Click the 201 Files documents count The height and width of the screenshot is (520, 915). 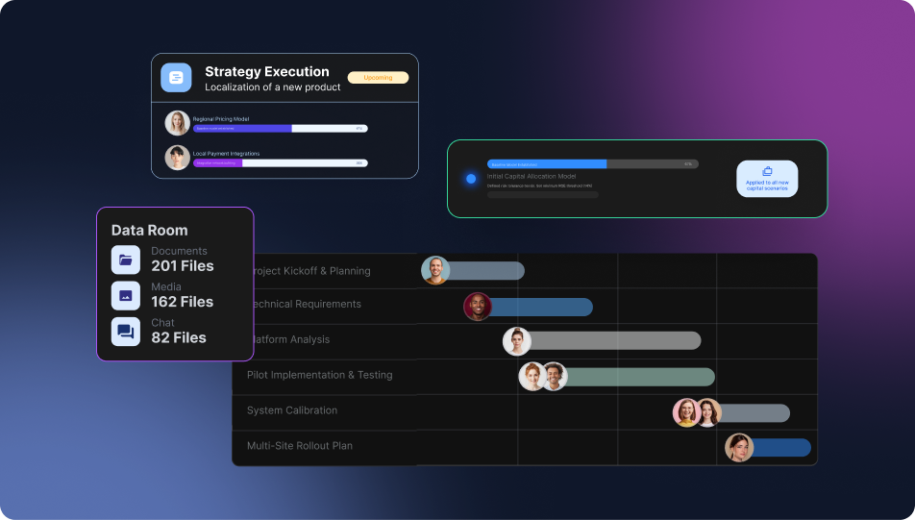click(x=183, y=266)
